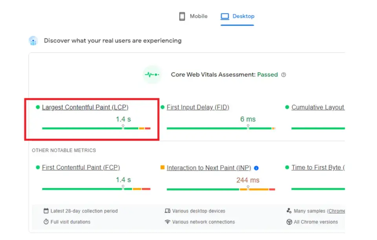Click the many samples icon
377x240 pixels.
point(289,211)
